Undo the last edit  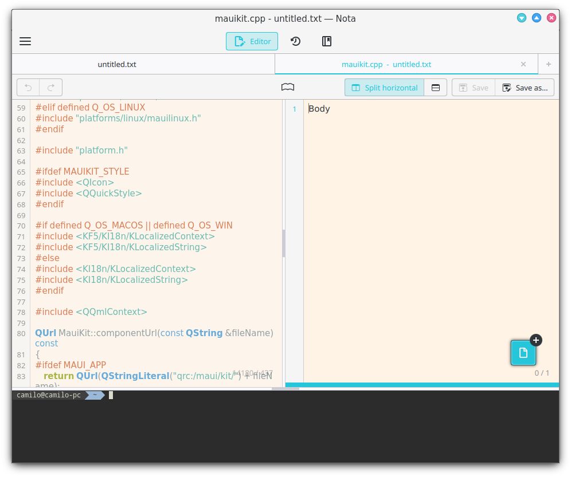[x=28, y=87]
